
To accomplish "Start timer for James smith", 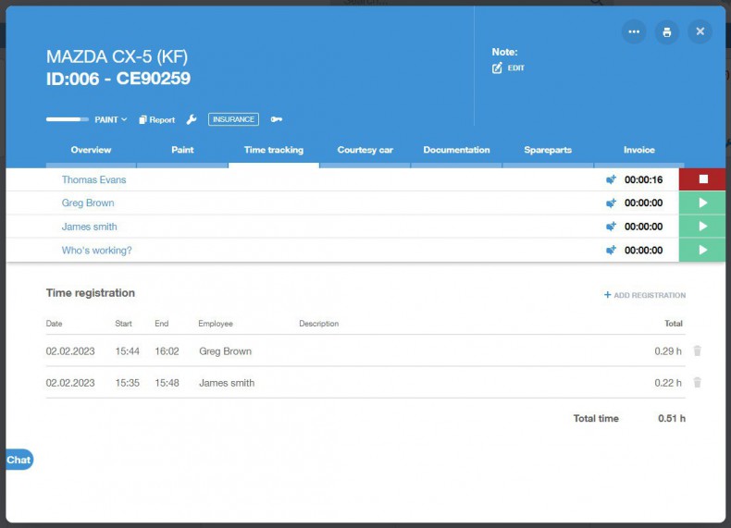I will tap(702, 227).
